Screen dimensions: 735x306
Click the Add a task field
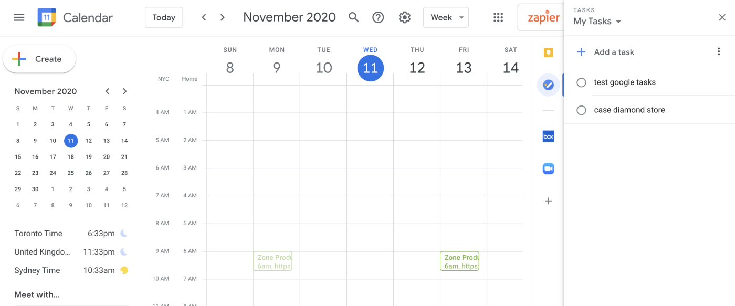click(614, 52)
